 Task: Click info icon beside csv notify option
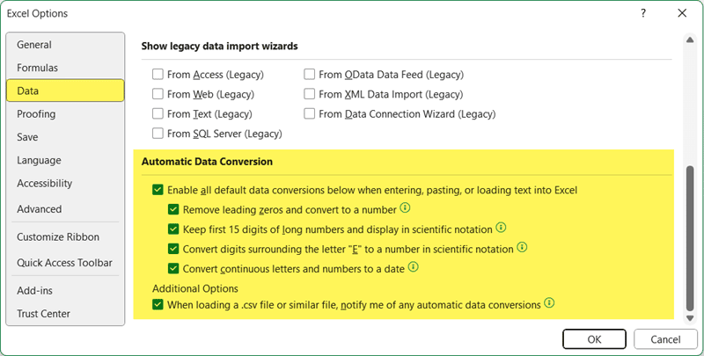pyautogui.click(x=549, y=304)
